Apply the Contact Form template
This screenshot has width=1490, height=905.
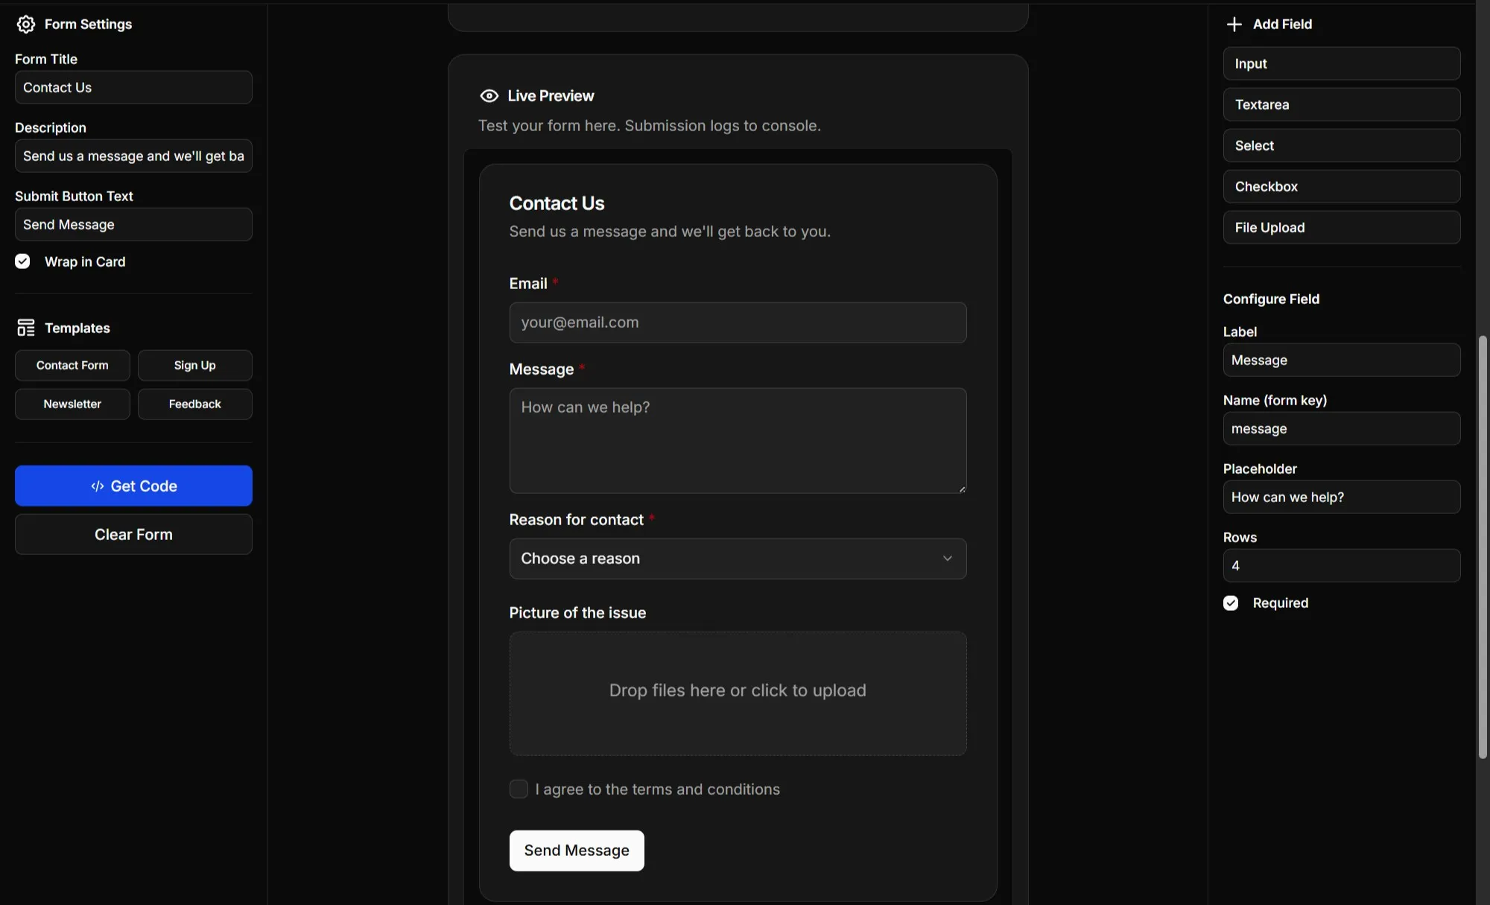pyautogui.click(x=72, y=365)
